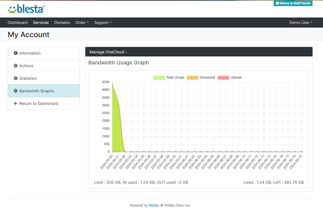Image resolution: width=323 pixels, height=208 pixels.
Task: Select Bandwidth Graphs in the sidebar
Action: 44,91
